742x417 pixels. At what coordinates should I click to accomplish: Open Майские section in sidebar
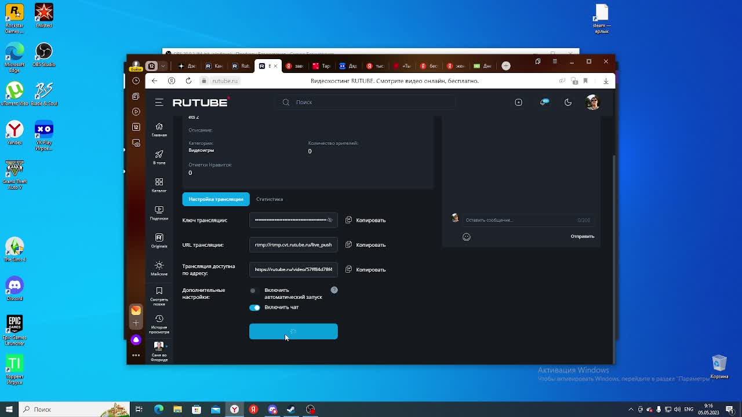(159, 268)
